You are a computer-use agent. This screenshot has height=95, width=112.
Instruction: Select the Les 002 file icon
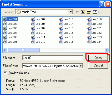coord(5,24)
